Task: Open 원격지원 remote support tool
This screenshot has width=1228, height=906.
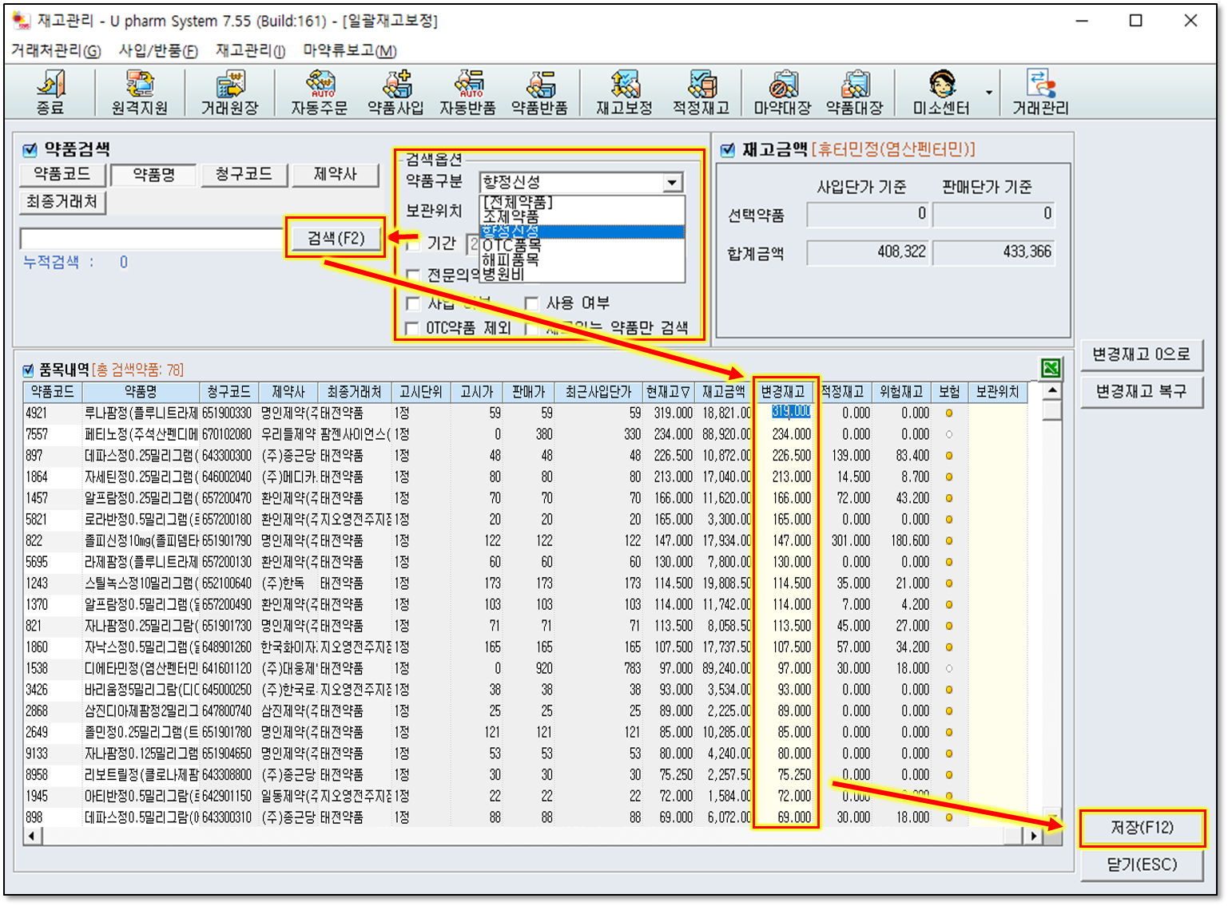Action: point(140,91)
